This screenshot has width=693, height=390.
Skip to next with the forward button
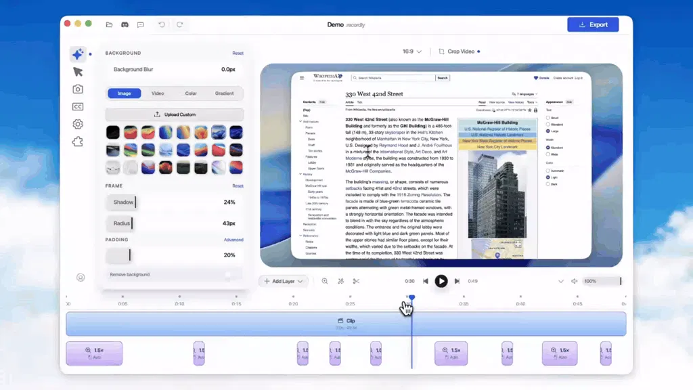[457, 281]
